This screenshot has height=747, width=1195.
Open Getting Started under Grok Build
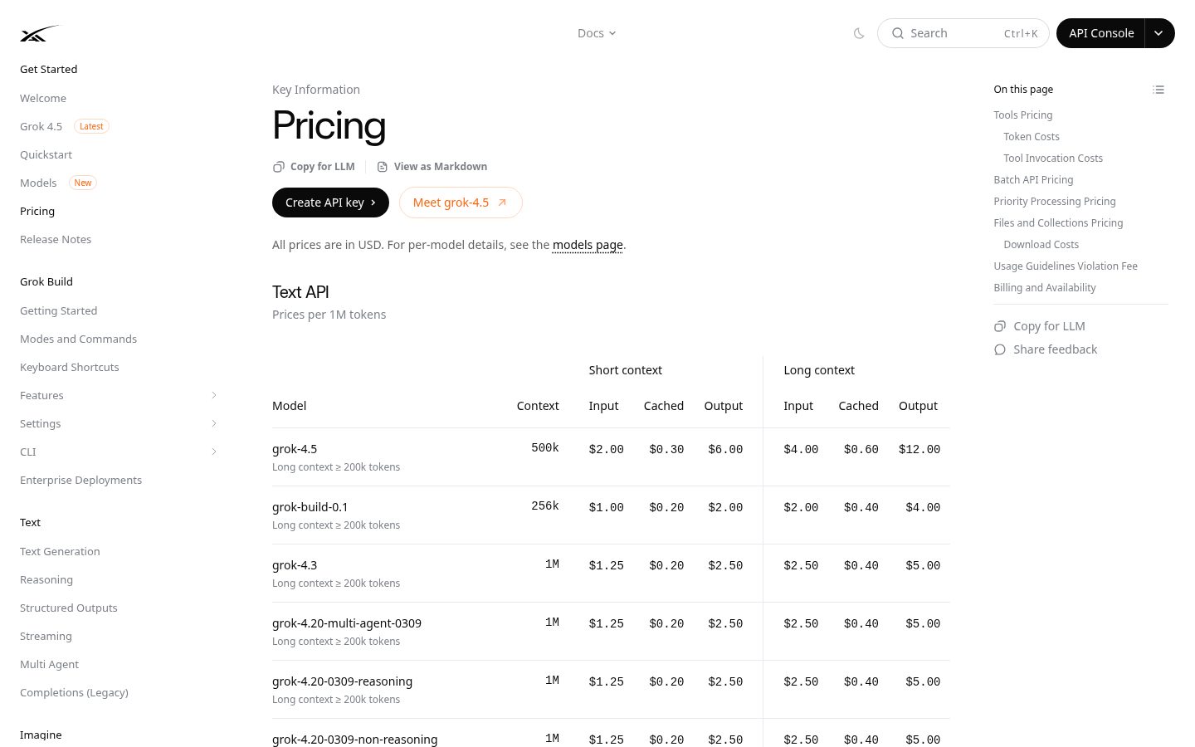click(58, 310)
